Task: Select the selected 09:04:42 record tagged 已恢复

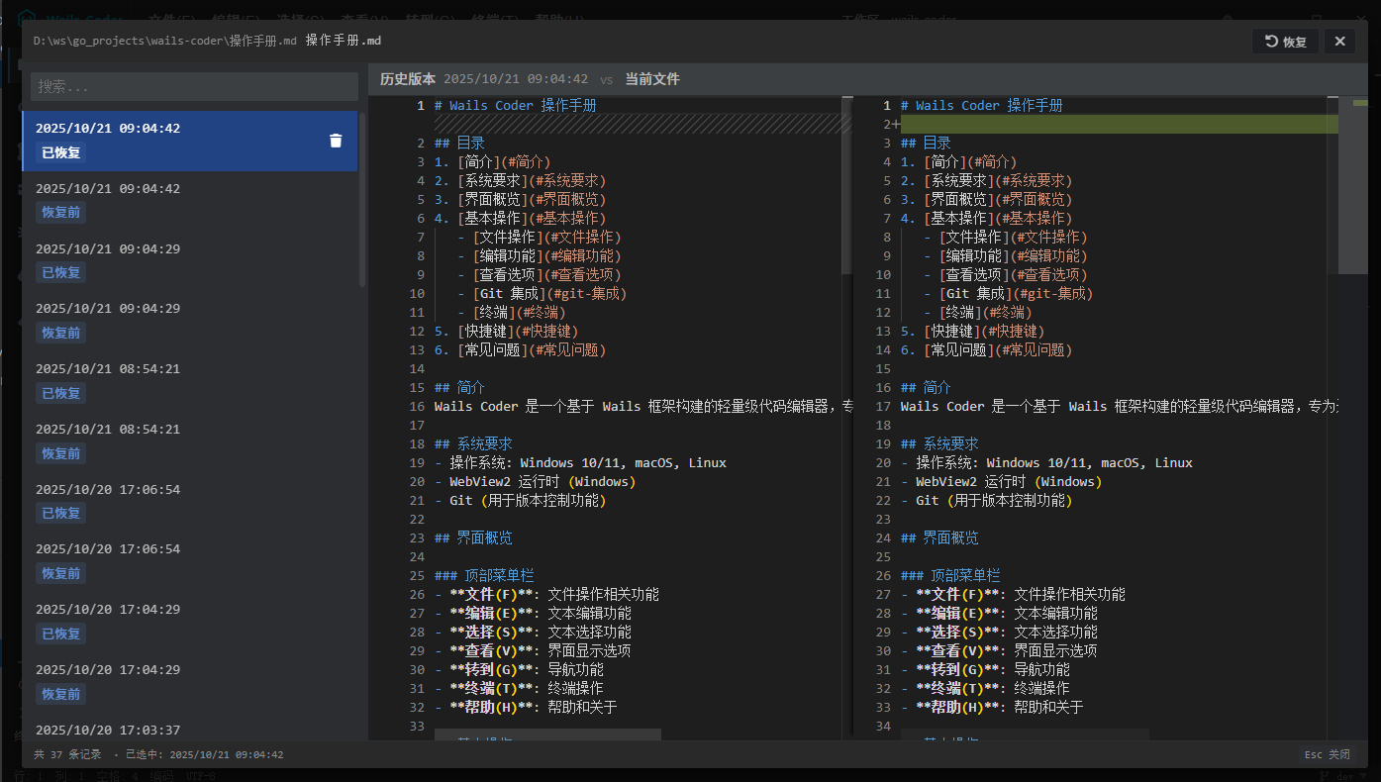Action: 190,141
